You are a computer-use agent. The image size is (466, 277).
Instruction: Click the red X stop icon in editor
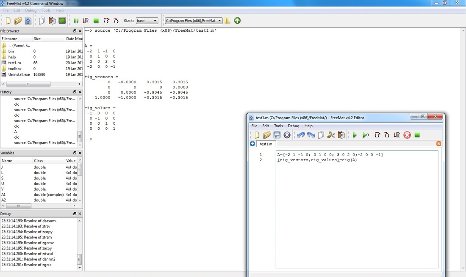tap(407, 135)
